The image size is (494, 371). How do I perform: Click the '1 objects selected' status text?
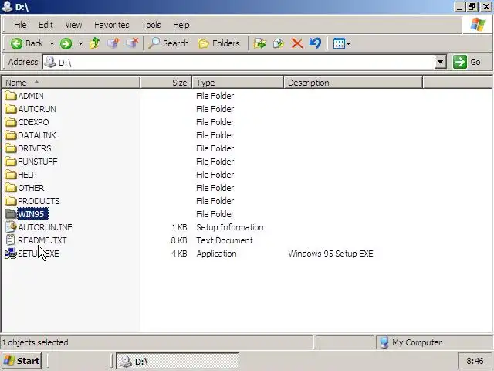point(36,342)
